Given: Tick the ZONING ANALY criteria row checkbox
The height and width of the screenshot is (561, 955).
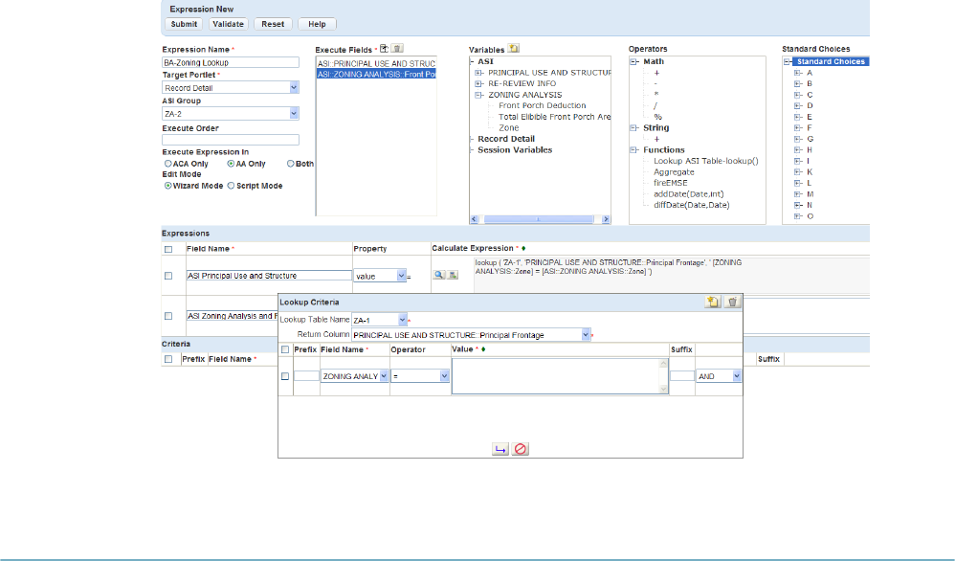Looking at the screenshot, I should pos(285,376).
